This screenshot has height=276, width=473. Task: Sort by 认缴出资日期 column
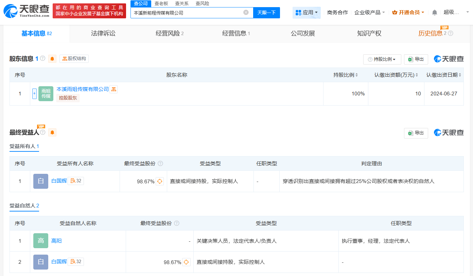pos(444,75)
